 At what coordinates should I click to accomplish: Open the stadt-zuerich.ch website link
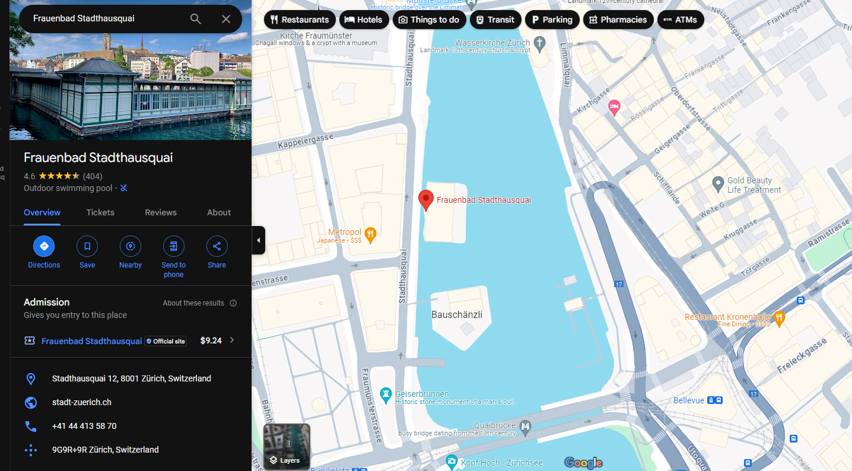(x=82, y=402)
